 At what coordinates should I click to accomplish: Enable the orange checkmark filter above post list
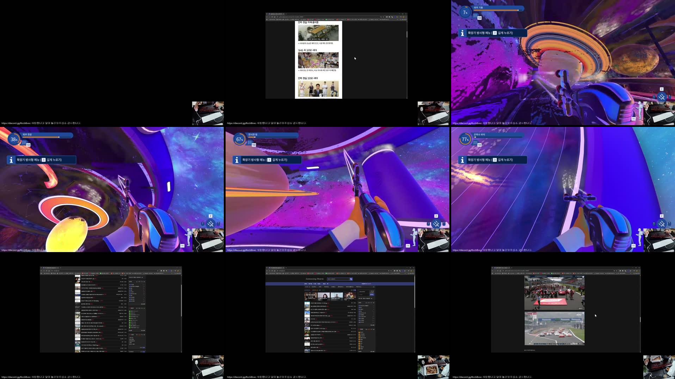[x=317, y=290]
